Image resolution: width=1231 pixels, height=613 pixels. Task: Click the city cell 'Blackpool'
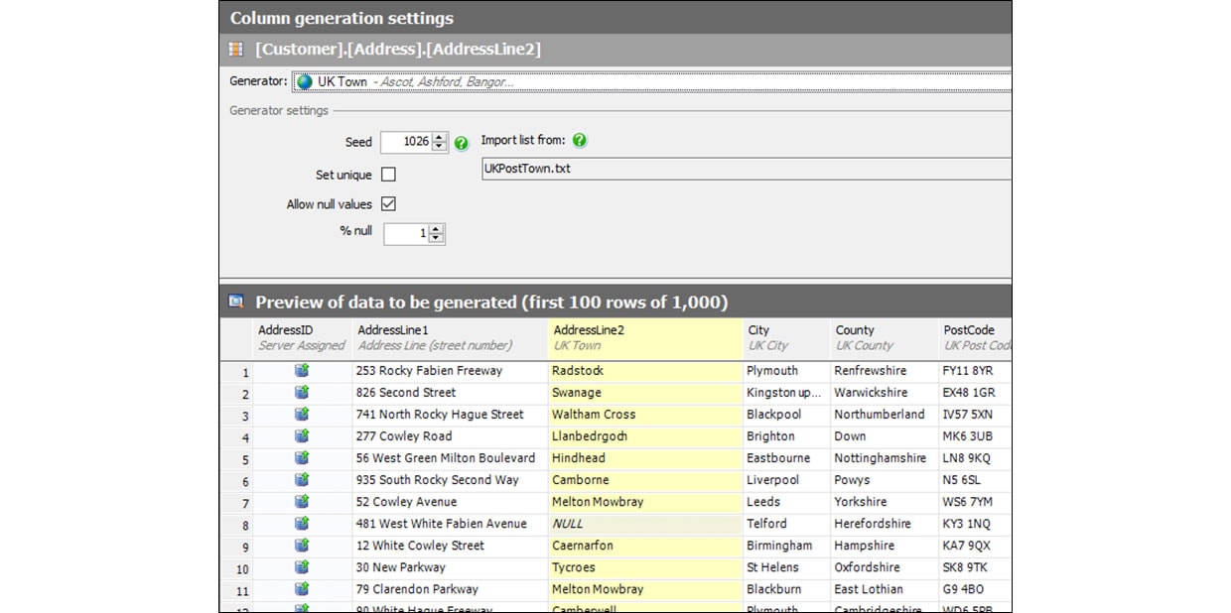click(786, 414)
